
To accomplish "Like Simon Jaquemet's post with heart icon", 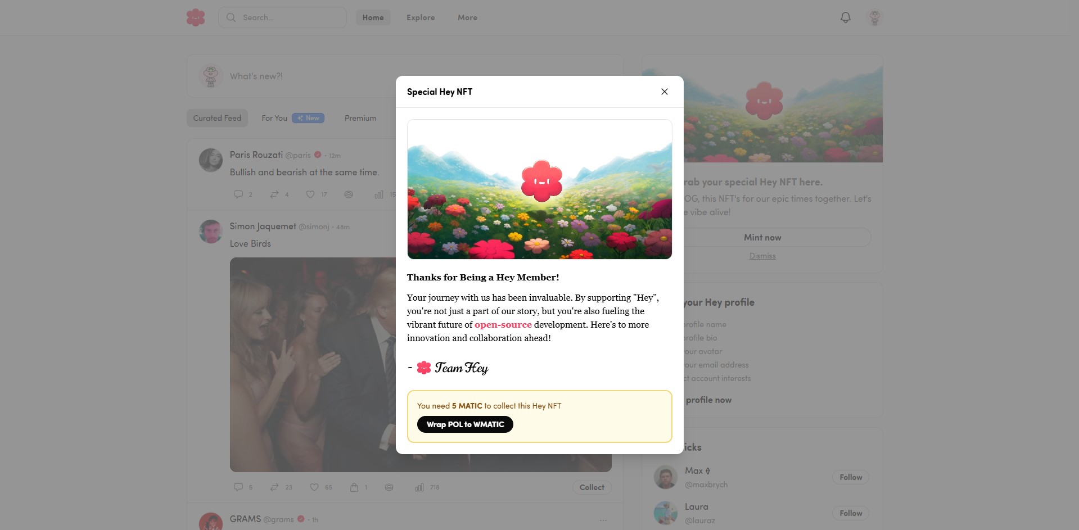I will [314, 487].
